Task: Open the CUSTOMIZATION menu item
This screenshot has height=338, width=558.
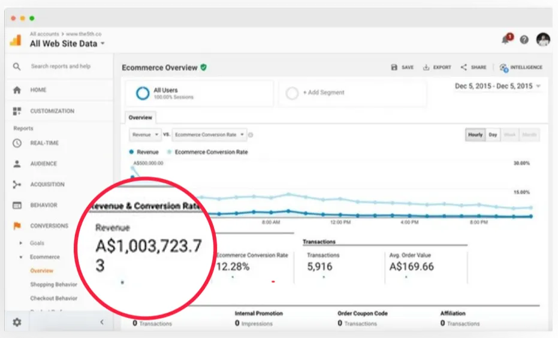Action: pyautogui.click(x=52, y=111)
